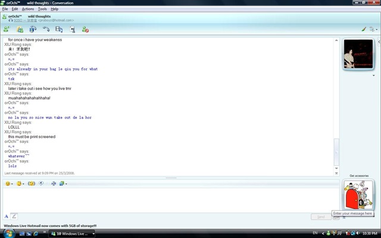Click the phone call handset icon
Screen dimensions: 381x238
coord(46,29)
